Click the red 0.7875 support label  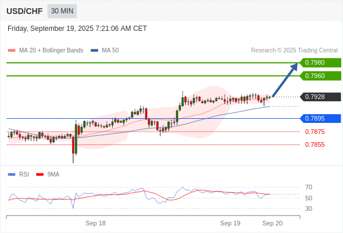tap(315, 132)
